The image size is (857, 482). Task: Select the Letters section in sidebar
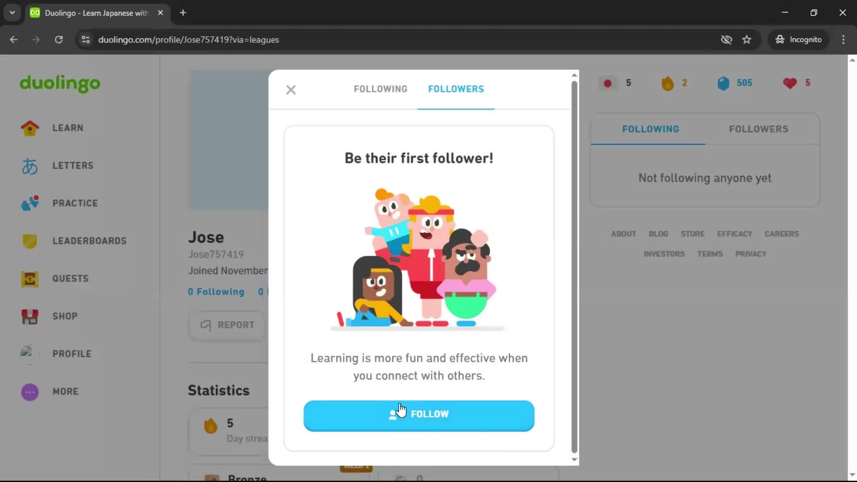tap(73, 166)
